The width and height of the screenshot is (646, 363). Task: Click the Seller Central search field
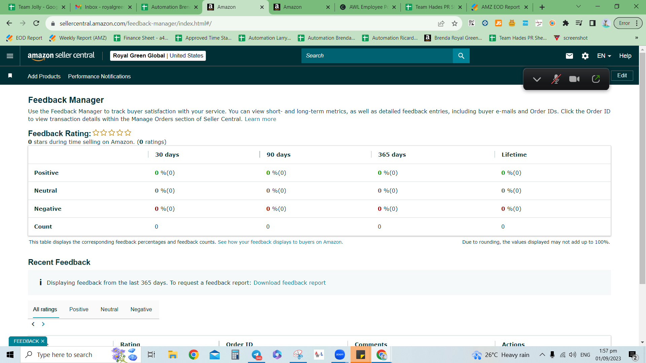pyautogui.click(x=377, y=56)
